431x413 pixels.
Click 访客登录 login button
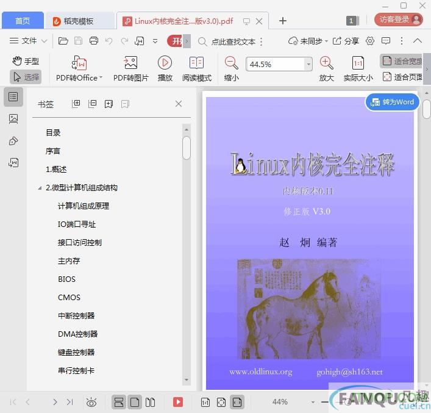coord(399,20)
